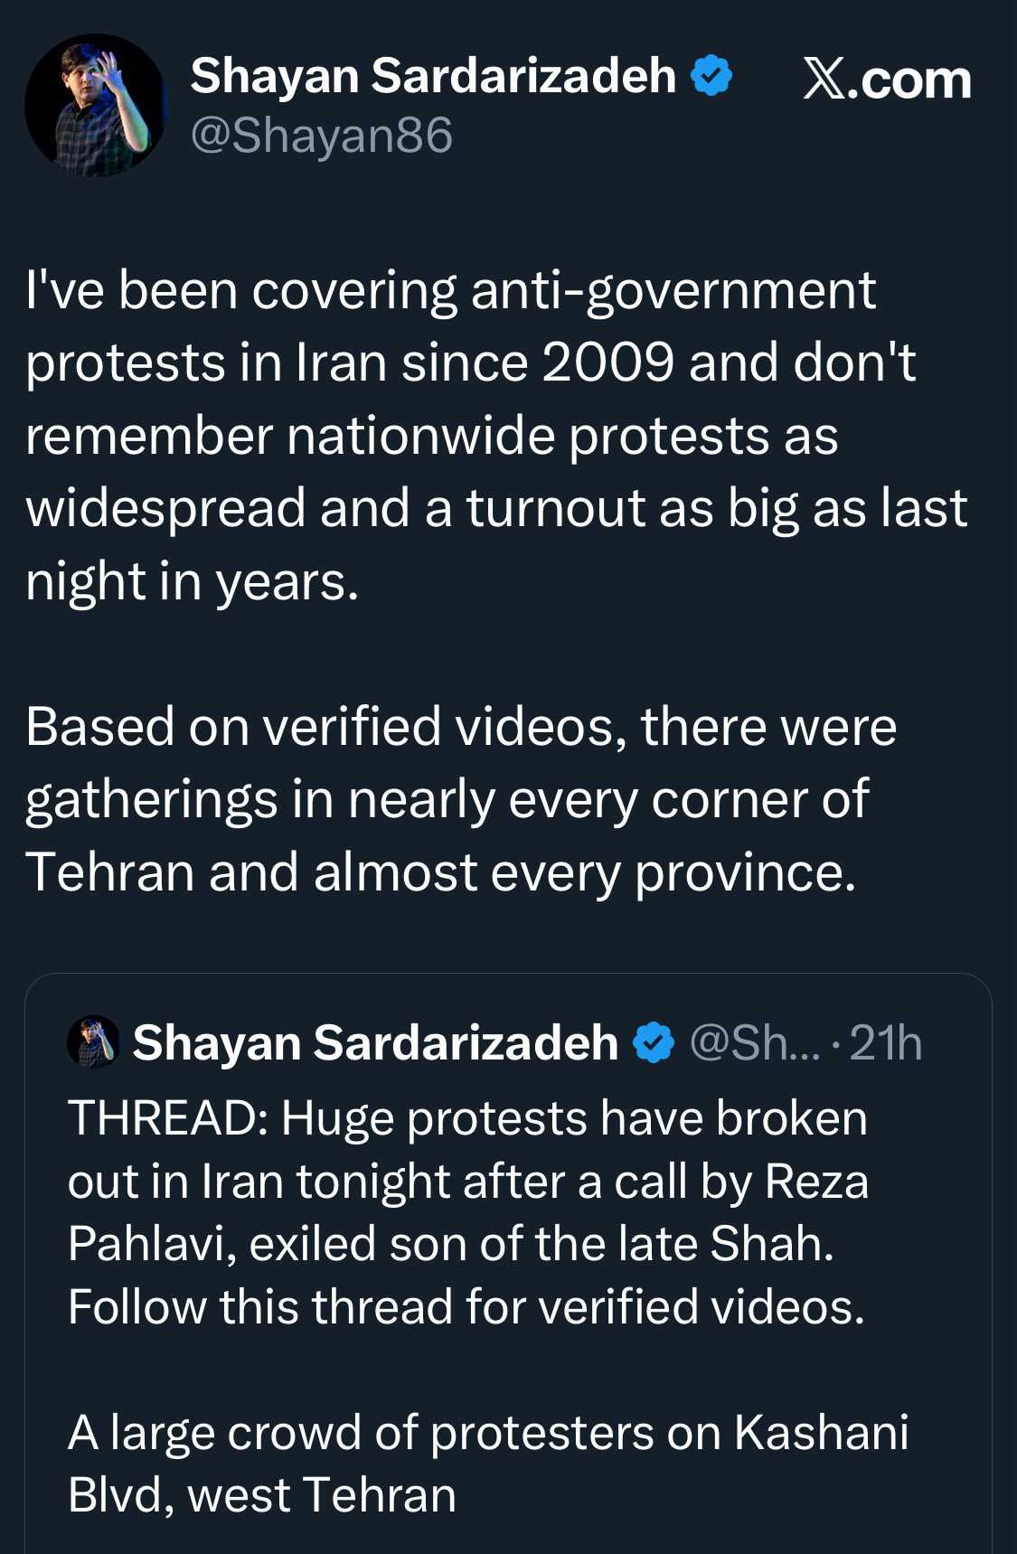Click the "night in years." line
This screenshot has width=1017, height=1554.
[x=193, y=581]
